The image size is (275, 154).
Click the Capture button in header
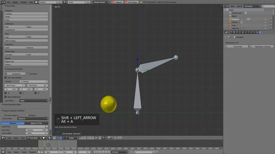pyautogui.click(x=117, y=2)
